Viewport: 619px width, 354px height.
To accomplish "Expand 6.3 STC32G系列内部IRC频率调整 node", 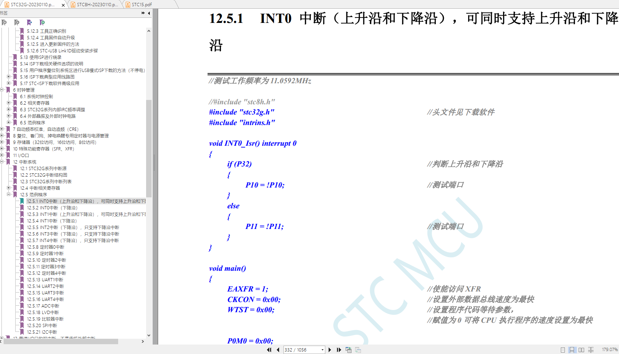I will pos(9,109).
